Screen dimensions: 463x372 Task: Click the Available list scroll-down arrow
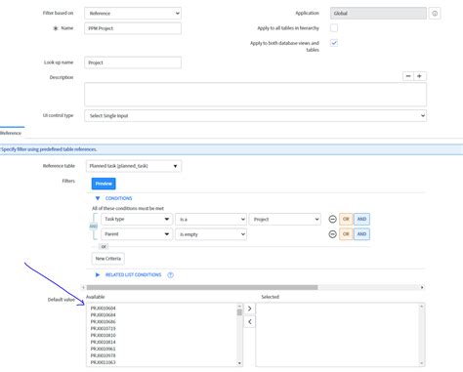pyautogui.click(x=239, y=363)
